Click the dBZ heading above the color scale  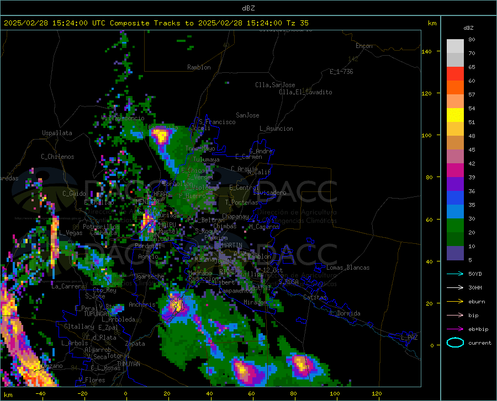pos(468,28)
